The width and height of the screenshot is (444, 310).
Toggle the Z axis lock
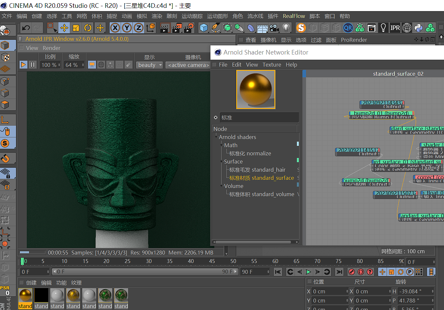(x=139, y=28)
